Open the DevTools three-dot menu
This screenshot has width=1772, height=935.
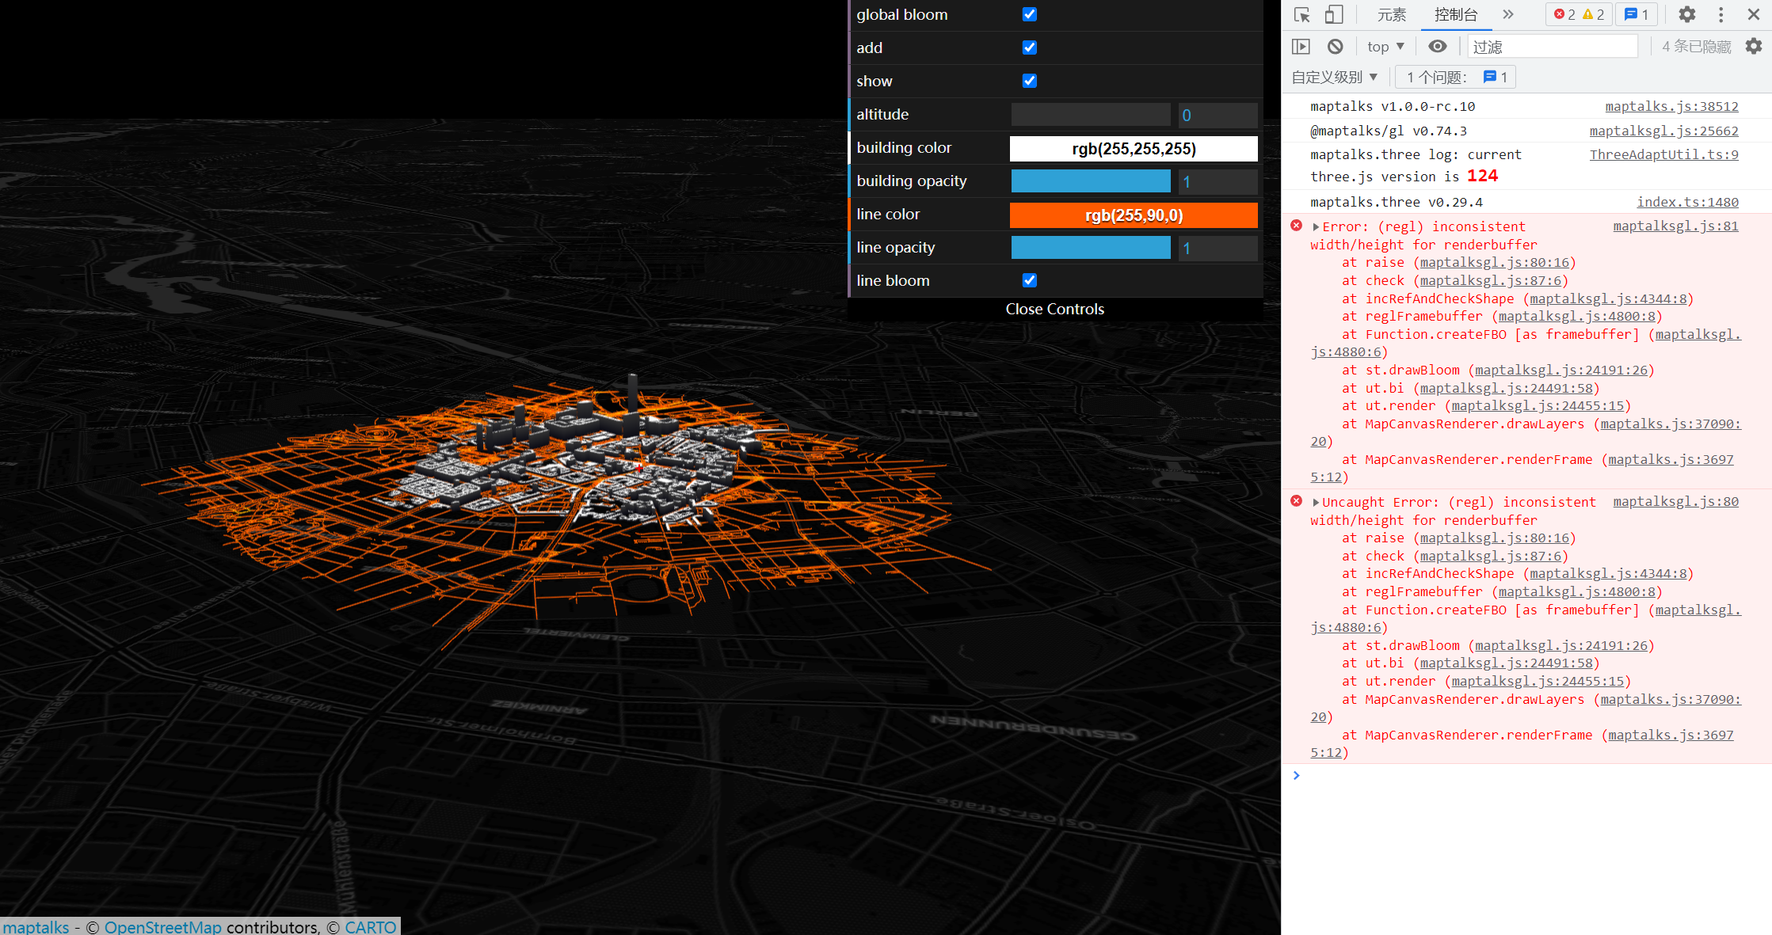point(1721,14)
